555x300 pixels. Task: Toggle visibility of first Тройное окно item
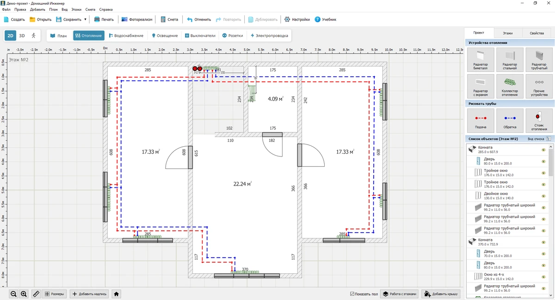click(x=544, y=173)
